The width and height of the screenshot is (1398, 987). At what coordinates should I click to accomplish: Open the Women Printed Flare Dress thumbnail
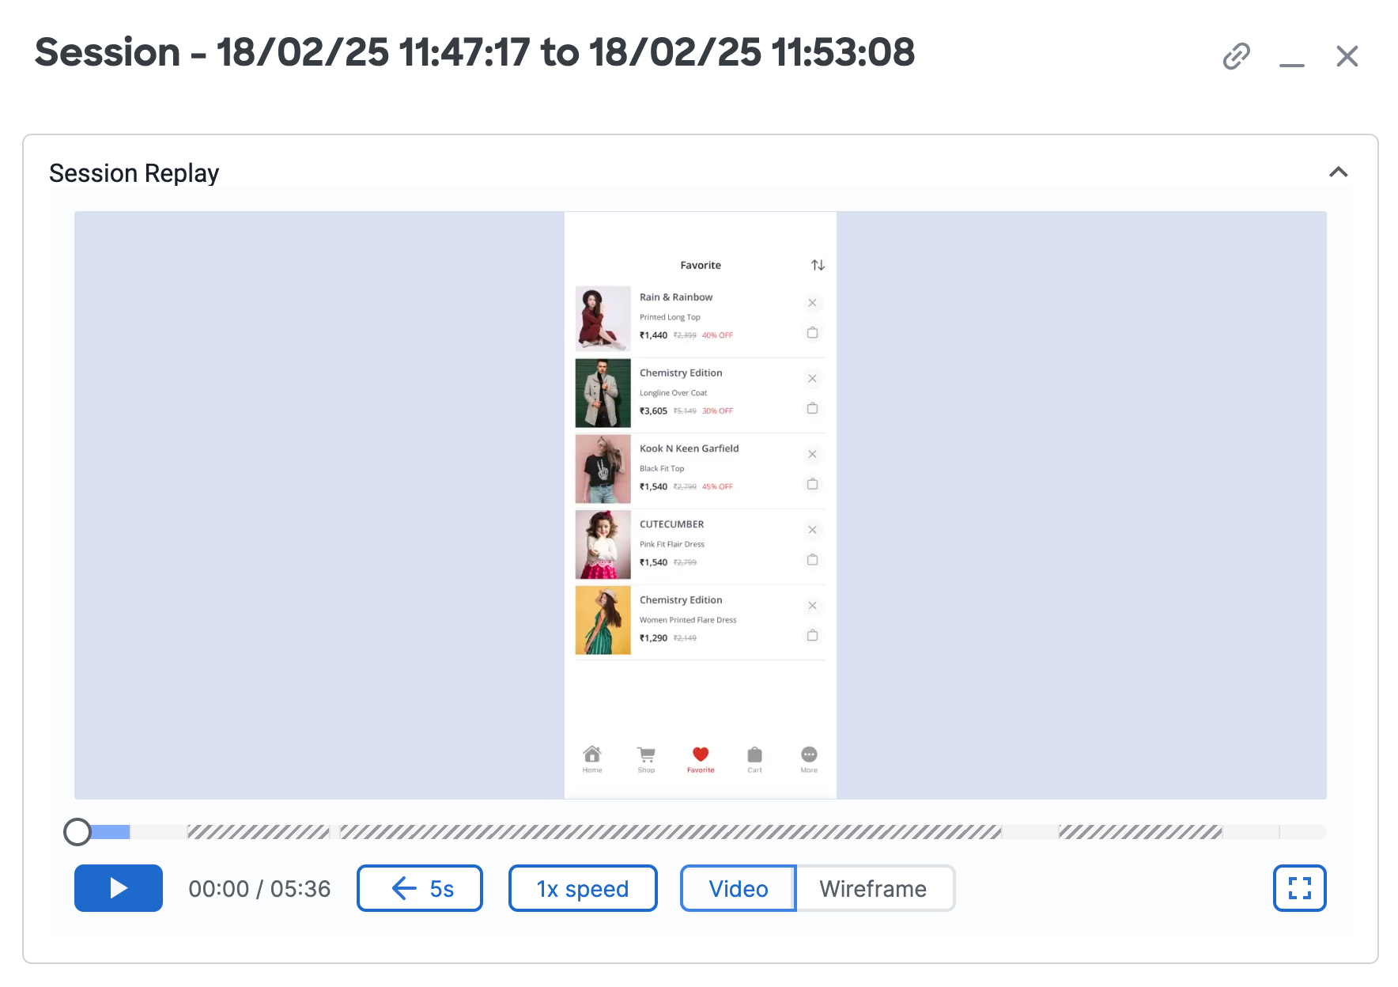pyautogui.click(x=603, y=620)
